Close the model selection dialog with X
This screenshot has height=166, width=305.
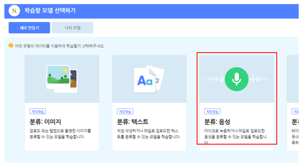click(x=14, y=11)
